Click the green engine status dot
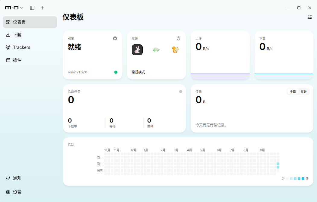The image size is (317, 202). point(116,72)
